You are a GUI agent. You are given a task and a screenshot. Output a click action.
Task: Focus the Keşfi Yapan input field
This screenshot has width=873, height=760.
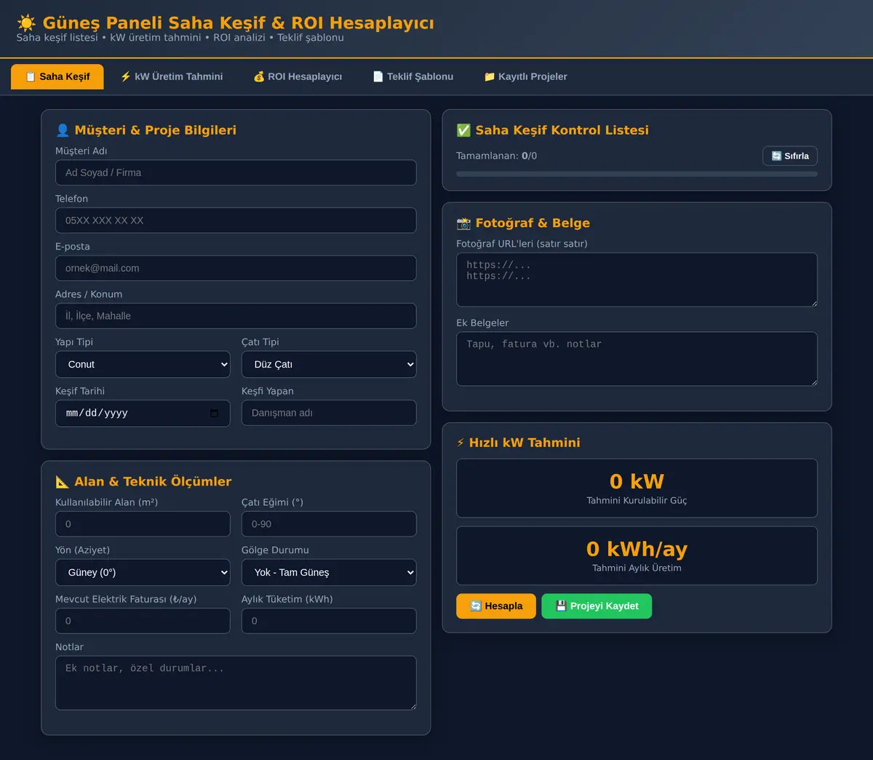[x=329, y=413]
